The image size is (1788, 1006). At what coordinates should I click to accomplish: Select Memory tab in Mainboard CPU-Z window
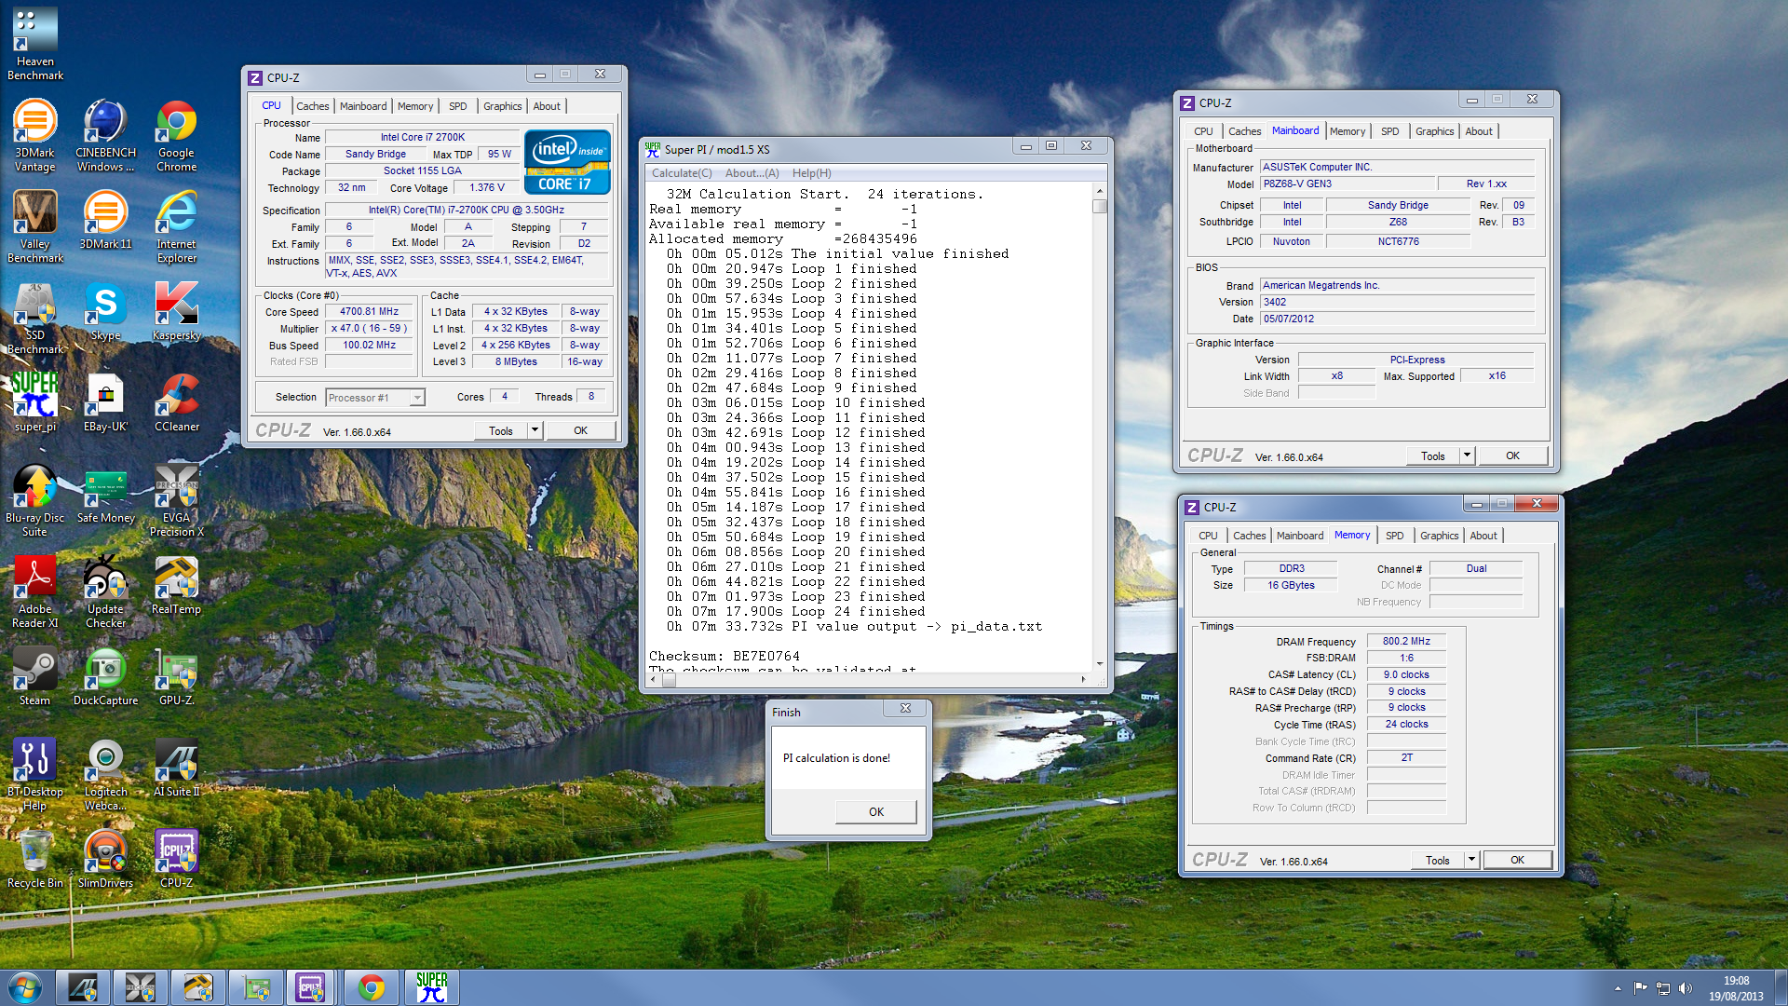point(1347,131)
